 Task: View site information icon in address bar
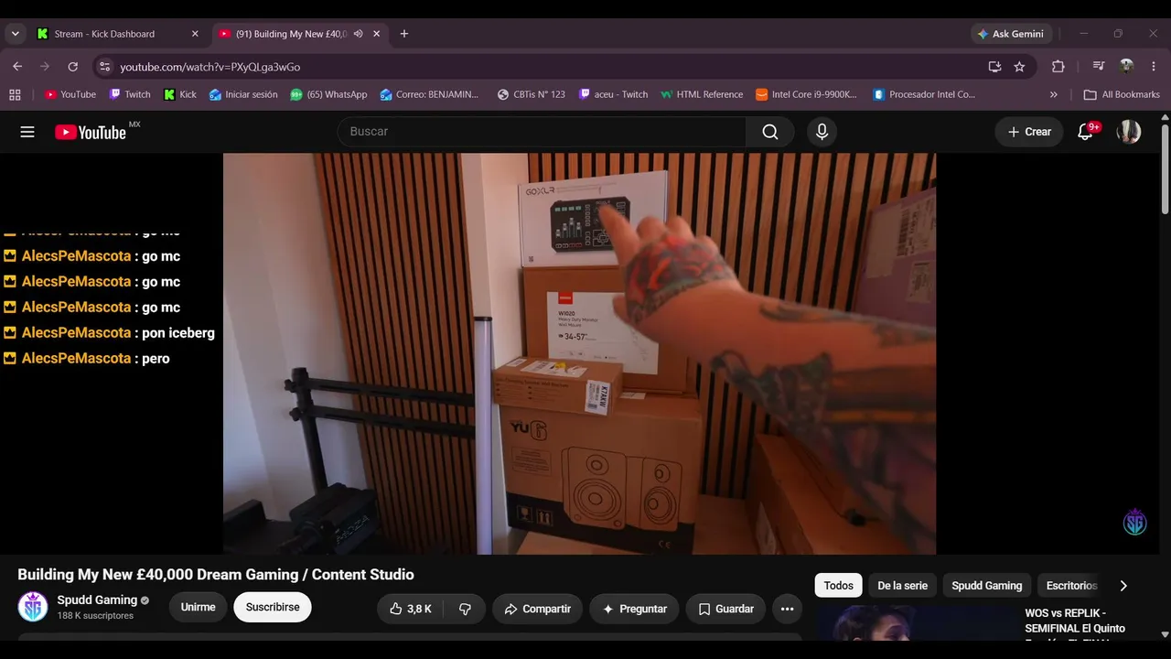[x=104, y=67]
